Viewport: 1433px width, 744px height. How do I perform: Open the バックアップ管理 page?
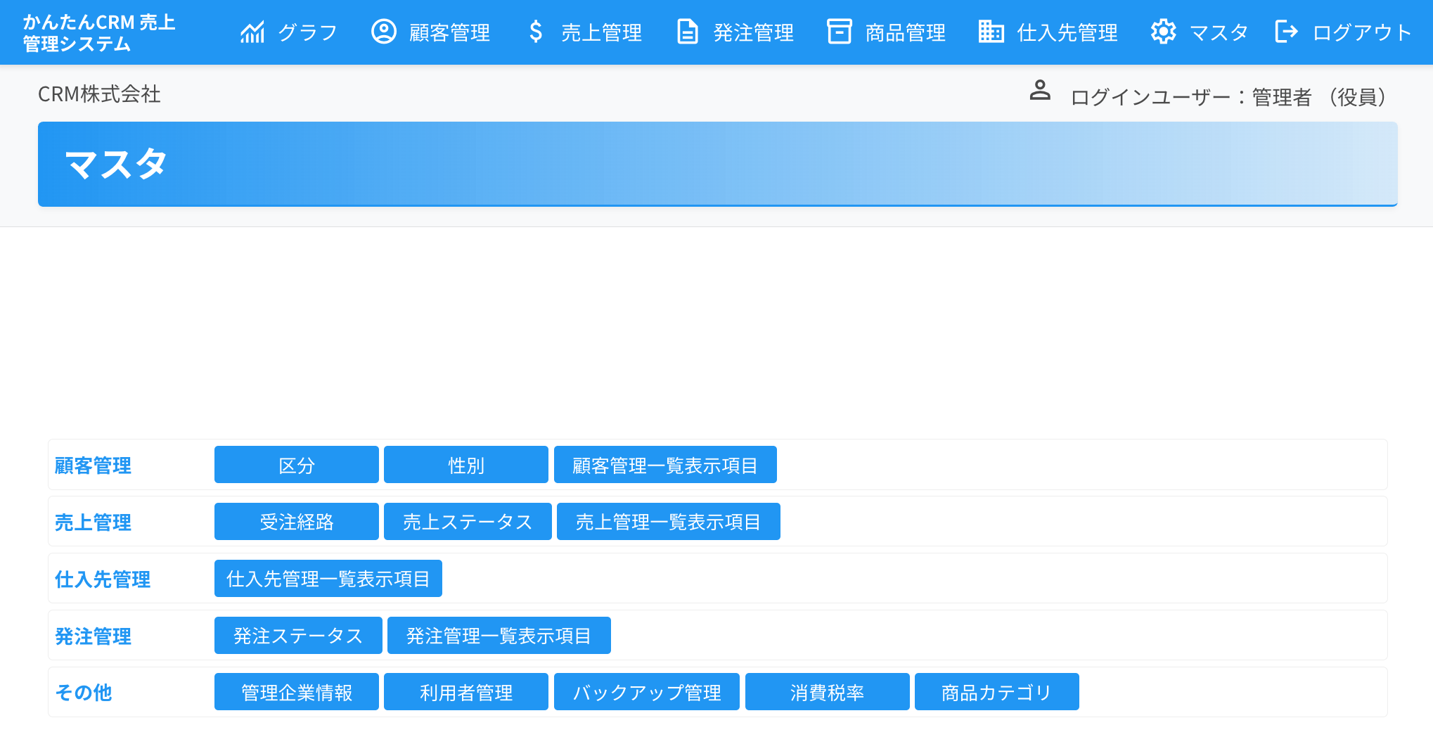[646, 692]
